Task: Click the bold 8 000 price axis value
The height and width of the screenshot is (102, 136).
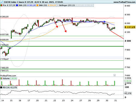Action: [x=128, y=41]
